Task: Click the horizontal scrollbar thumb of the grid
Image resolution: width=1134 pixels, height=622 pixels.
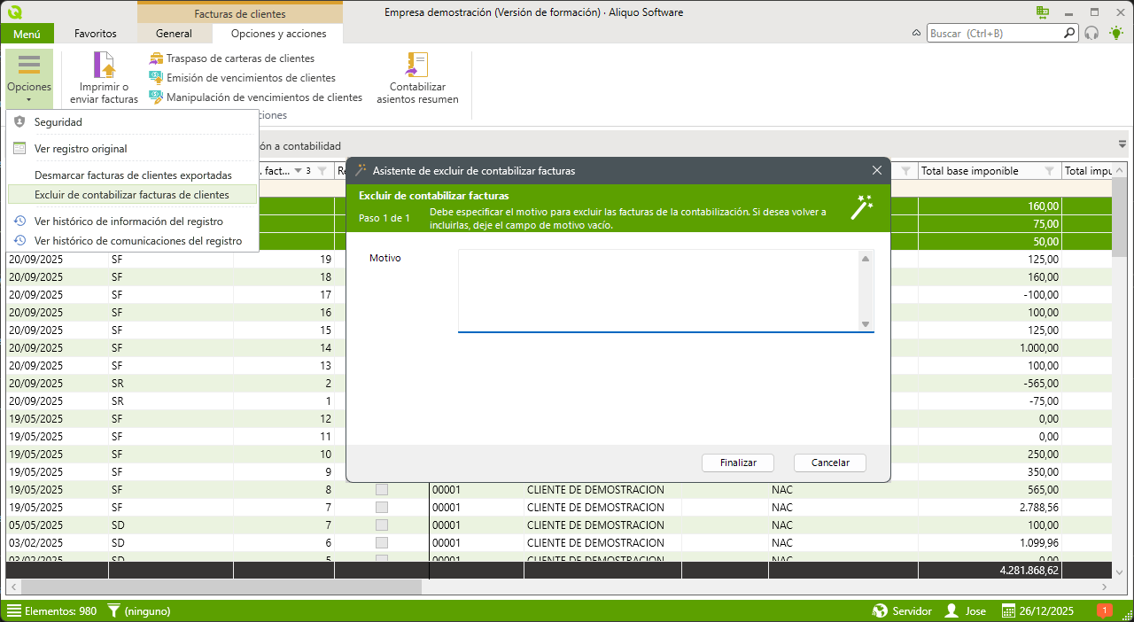Action: (x=221, y=587)
